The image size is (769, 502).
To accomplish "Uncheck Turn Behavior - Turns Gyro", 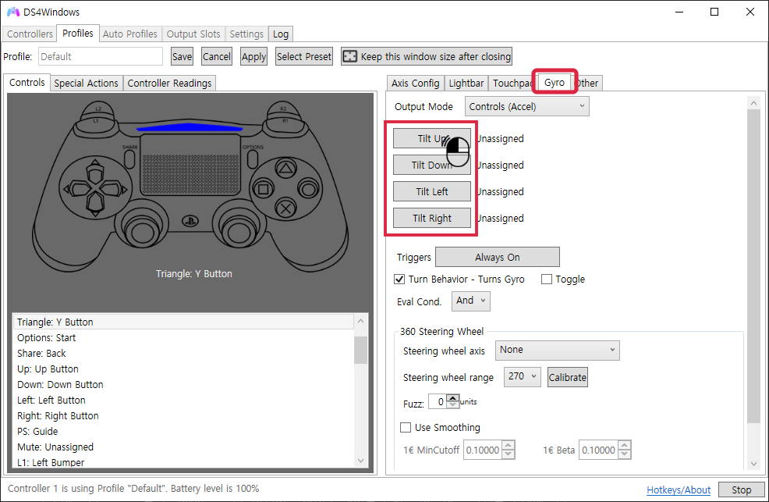I will pyautogui.click(x=399, y=279).
